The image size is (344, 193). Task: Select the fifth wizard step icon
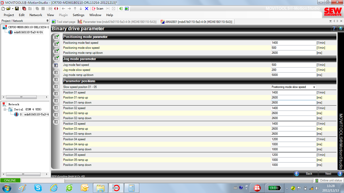[56, 65]
